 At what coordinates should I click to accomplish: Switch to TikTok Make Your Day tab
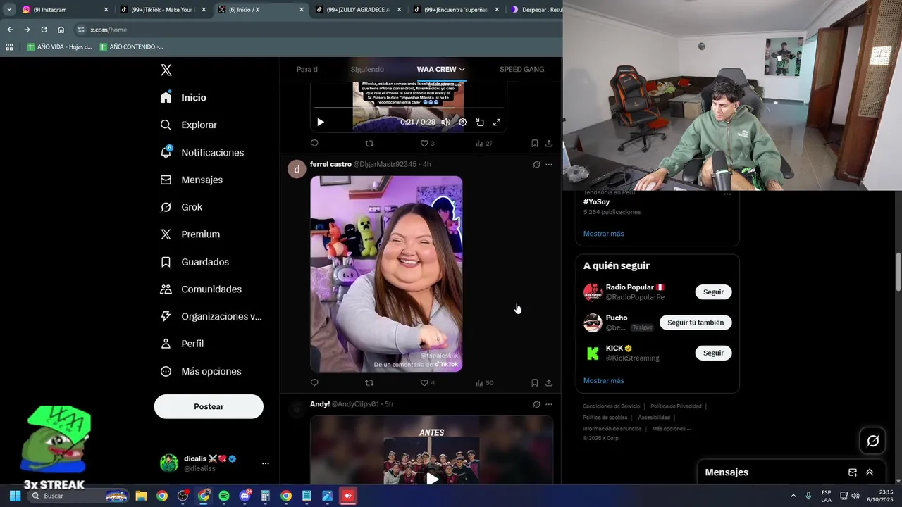(x=163, y=10)
